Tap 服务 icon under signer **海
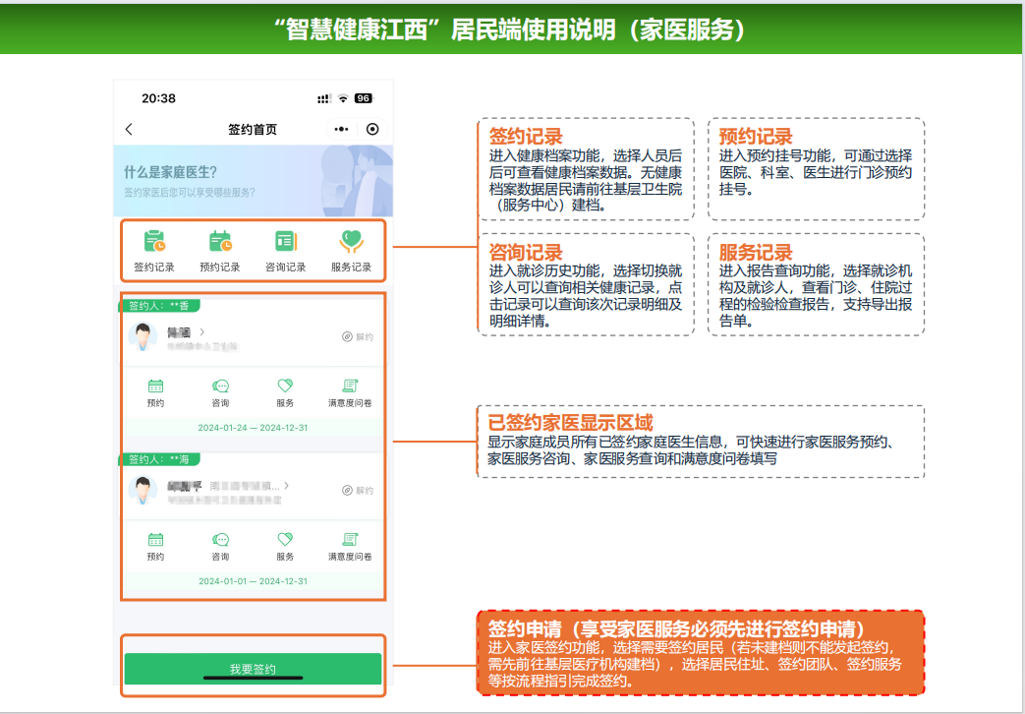The width and height of the screenshot is (1025, 714). point(285,540)
